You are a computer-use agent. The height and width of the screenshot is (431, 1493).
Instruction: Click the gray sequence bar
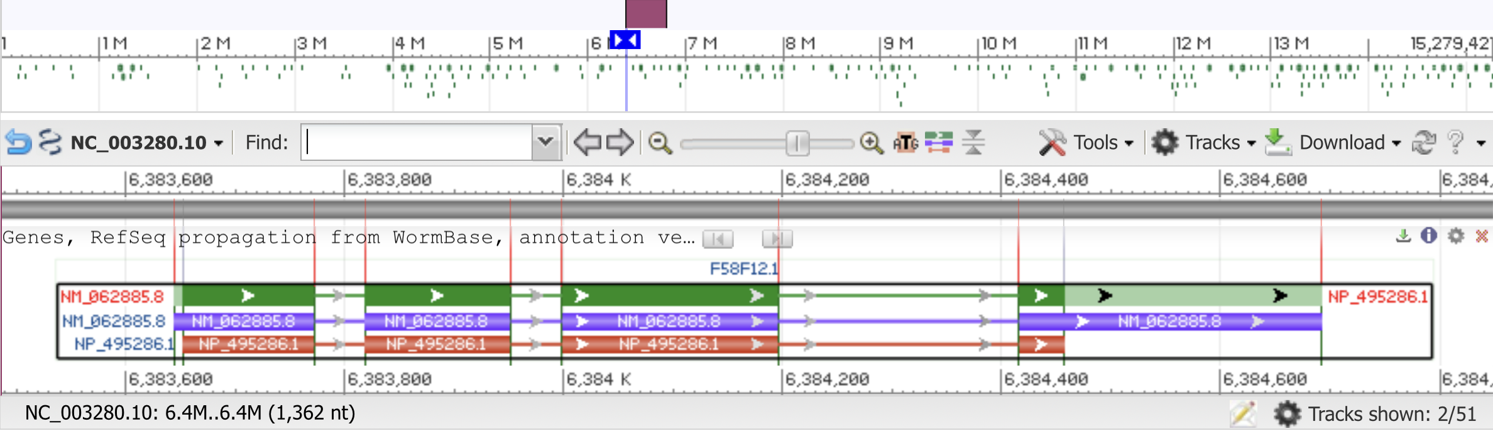click(x=746, y=209)
